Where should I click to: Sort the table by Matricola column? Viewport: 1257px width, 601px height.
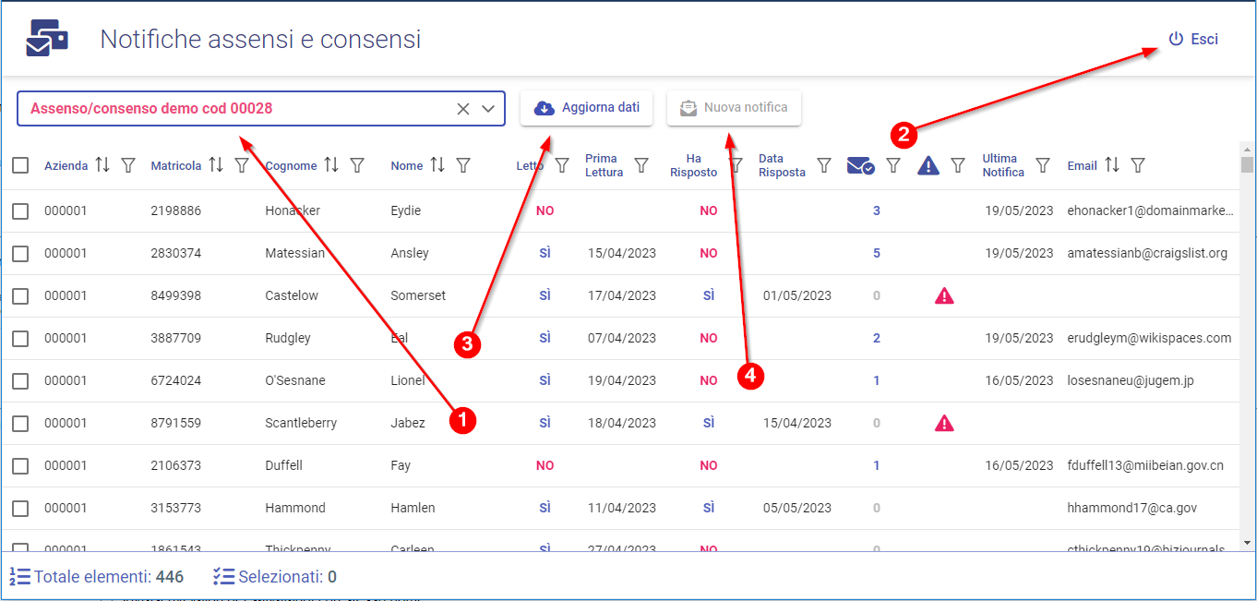coord(216,165)
